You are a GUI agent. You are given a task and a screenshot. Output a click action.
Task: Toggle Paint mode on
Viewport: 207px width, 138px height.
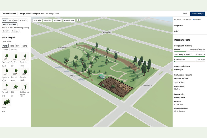pos(7,41)
